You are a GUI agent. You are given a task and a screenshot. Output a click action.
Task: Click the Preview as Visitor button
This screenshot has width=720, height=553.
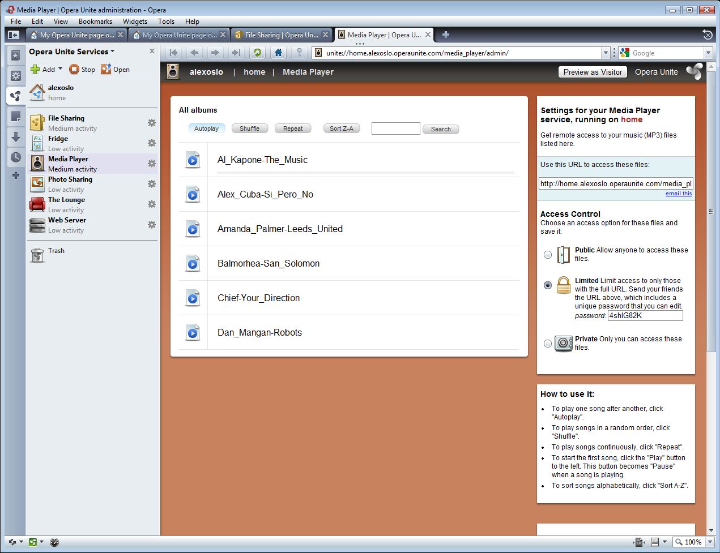593,72
